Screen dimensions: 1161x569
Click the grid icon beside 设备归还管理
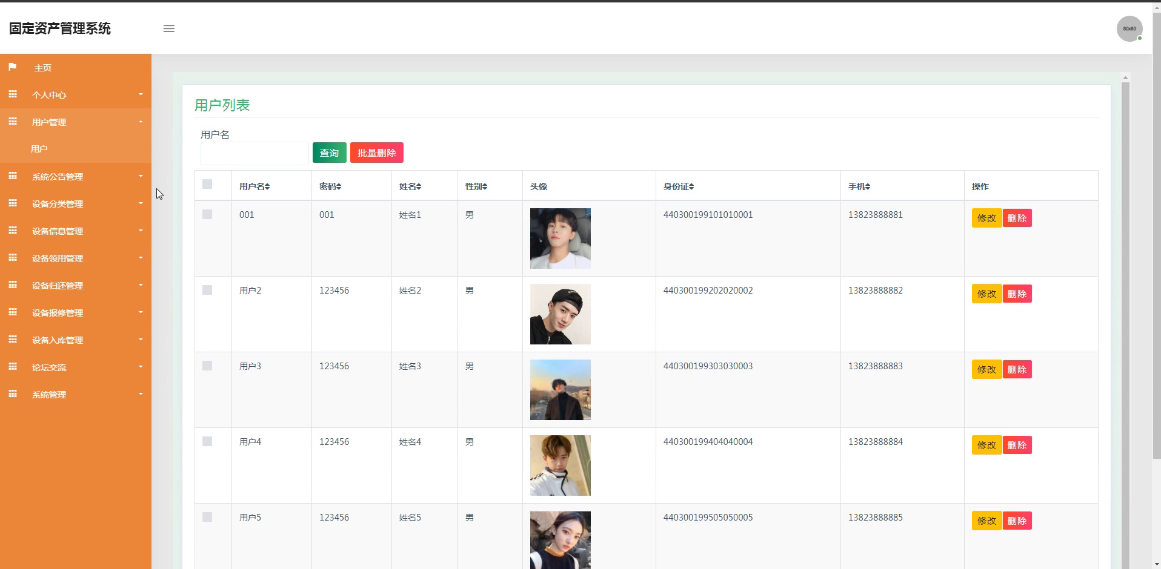12,285
